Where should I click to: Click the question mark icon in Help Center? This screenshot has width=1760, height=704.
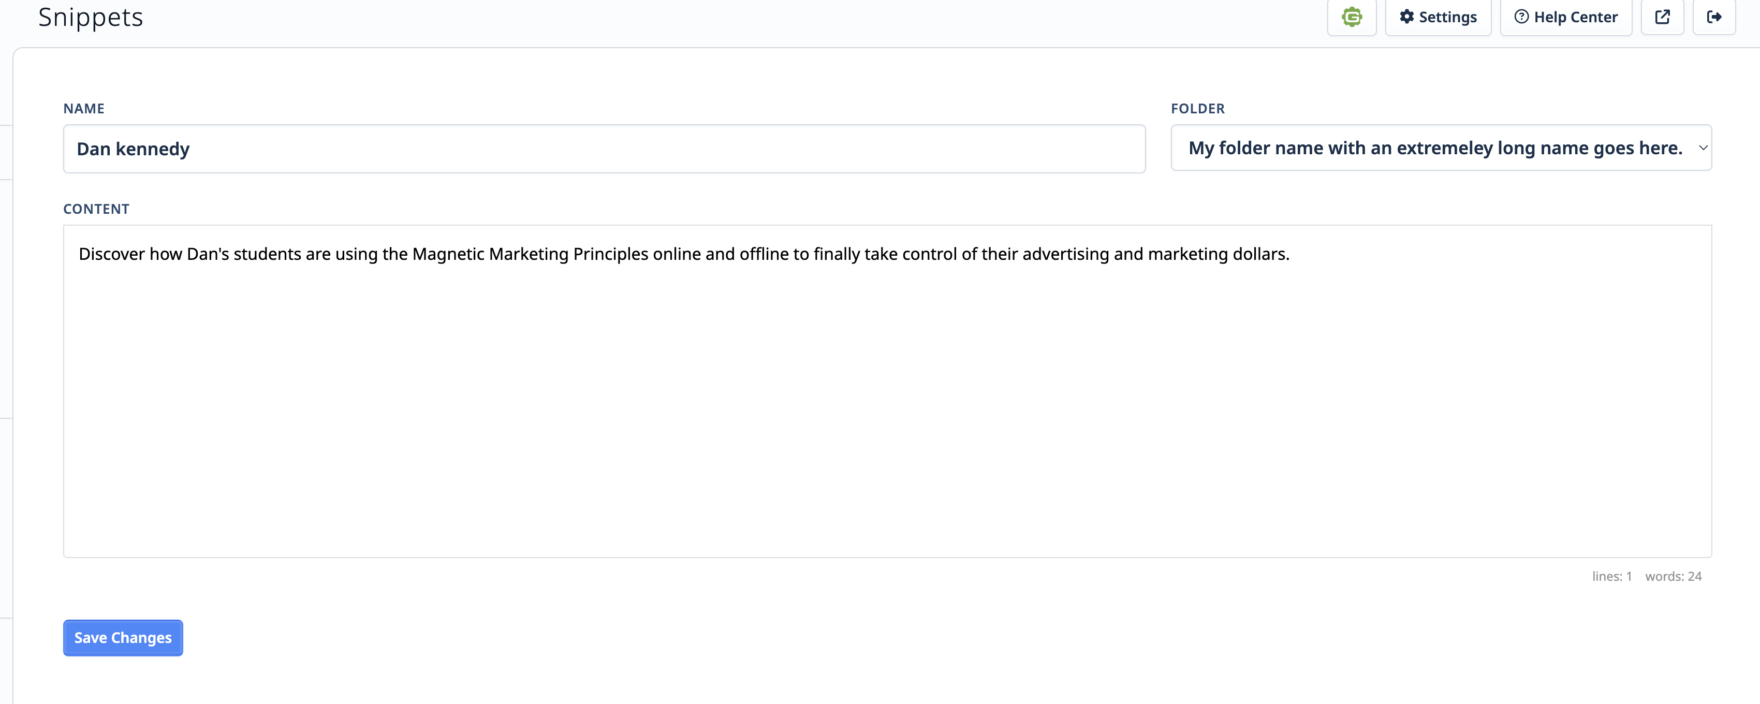coord(1521,17)
